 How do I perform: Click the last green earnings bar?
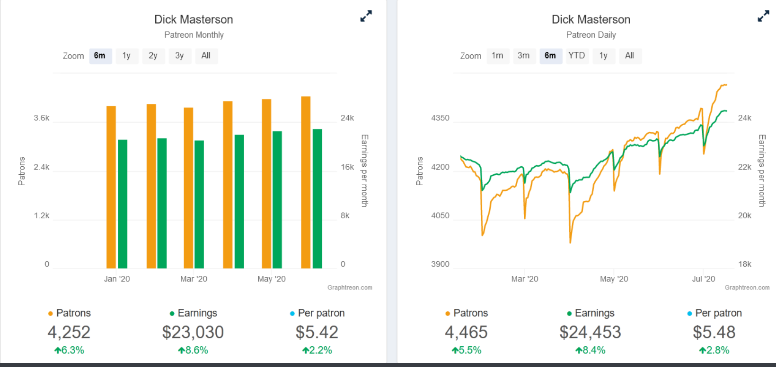pos(317,199)
